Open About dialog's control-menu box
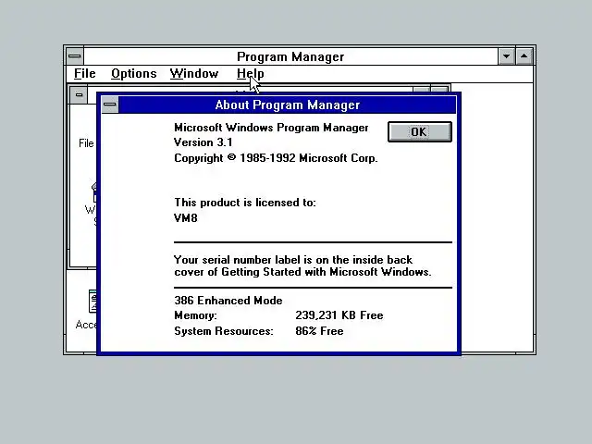592x444 pixels. point(110,105)
